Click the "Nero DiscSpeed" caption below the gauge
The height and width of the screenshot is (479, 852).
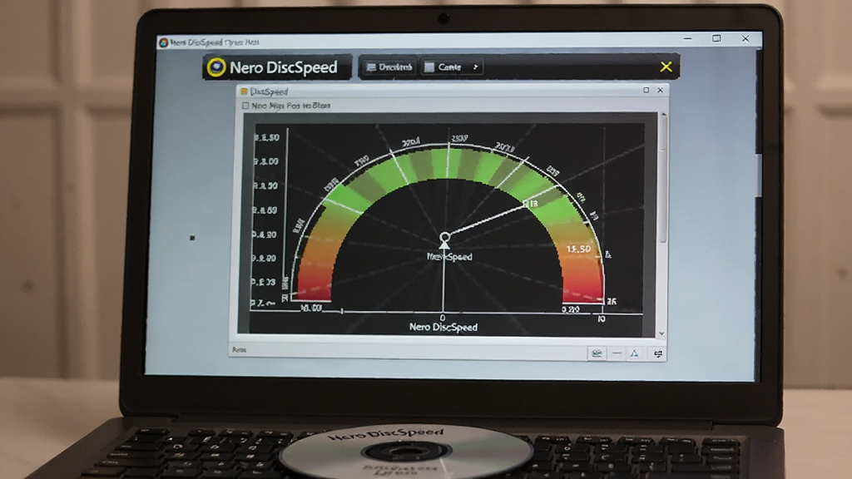(443, 327)
